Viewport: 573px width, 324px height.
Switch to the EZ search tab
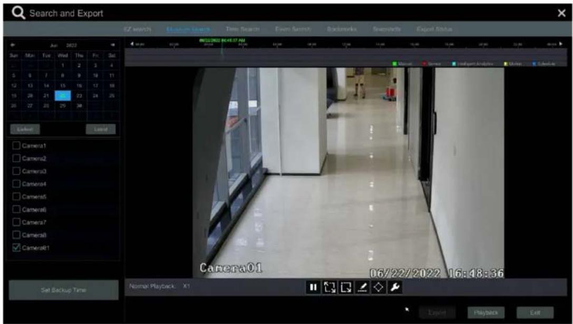click(x=137, y=29)
